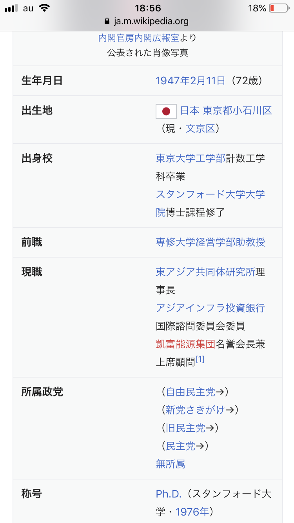Open the 東京都小石川区 link
294x523 pixels.
pos(237,111)
